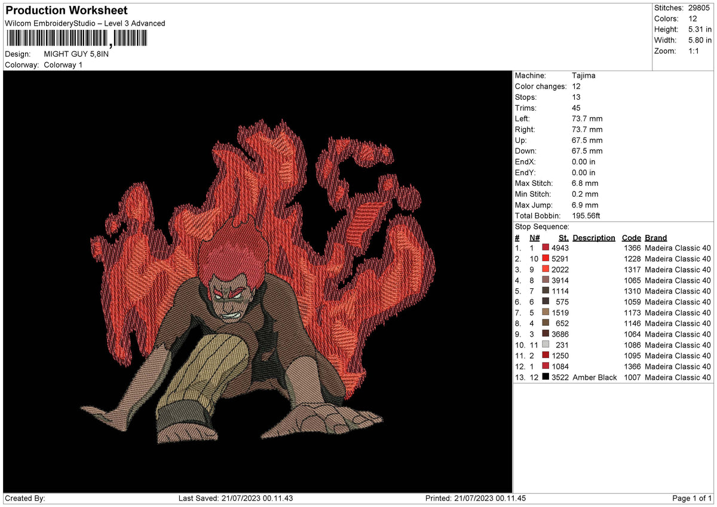
Task: Click 'Page 1 of 1' footer text
Action: 692,499
